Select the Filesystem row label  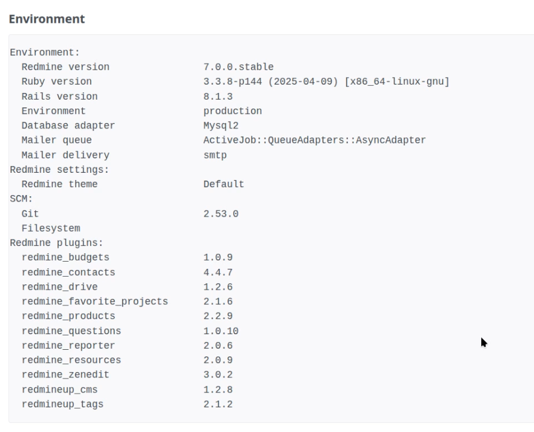pos(50,229)
